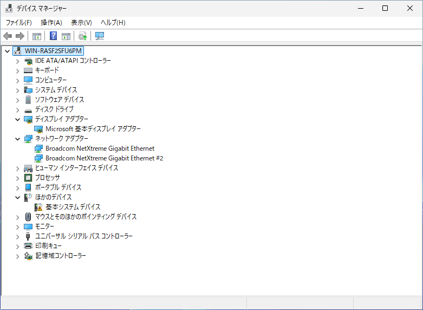Open the 表示(V) menu
Image resolution: width=423 pixels, height=310 pixels.
[x=81, y=22]
